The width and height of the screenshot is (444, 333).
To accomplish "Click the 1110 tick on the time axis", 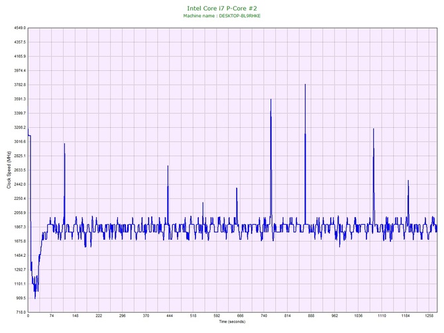I will [x=382, y=316].
